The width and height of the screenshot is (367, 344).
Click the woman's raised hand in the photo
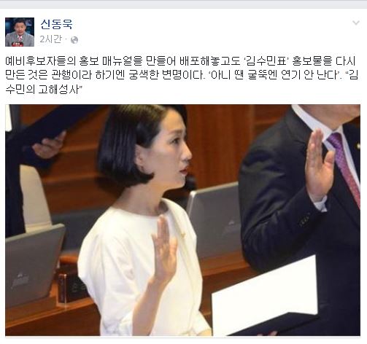tap(165, 250)
